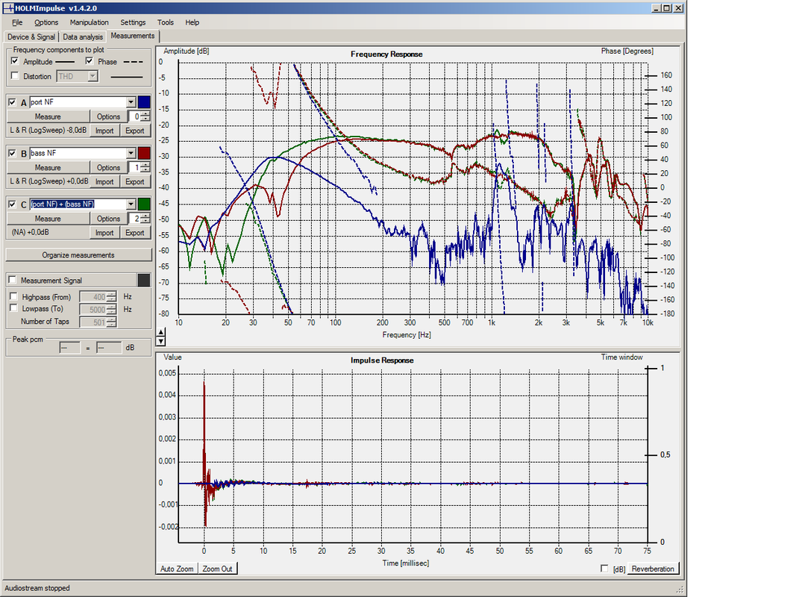Click the dark red color swatch for slot B
This screenshot has height=597, width=802.
point(144,154)
